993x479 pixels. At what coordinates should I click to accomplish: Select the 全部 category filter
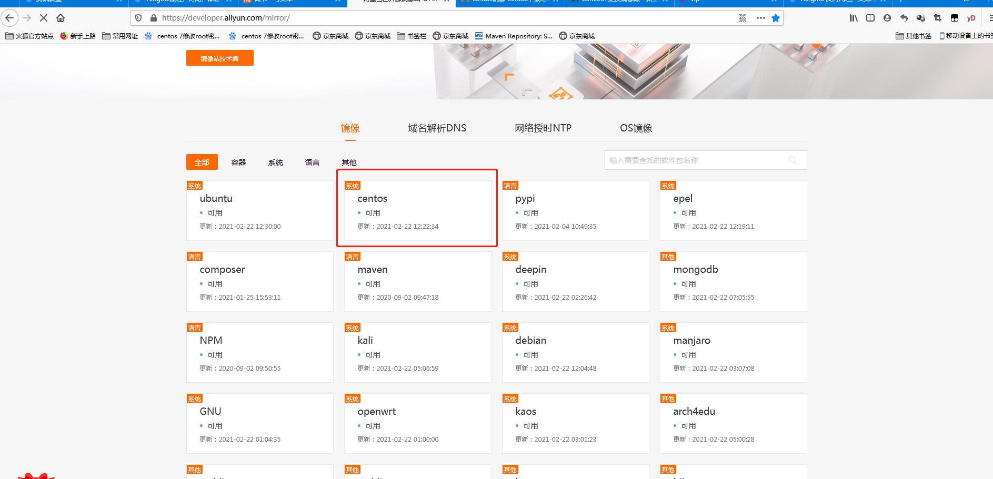202,162
